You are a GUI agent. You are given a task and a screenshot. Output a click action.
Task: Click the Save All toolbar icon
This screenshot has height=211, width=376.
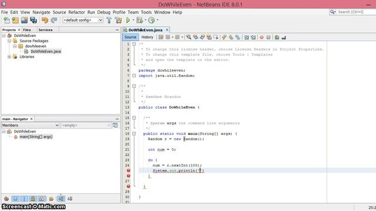[33, 21]
